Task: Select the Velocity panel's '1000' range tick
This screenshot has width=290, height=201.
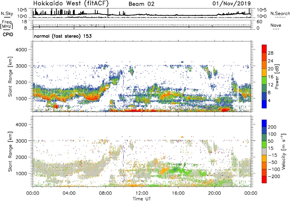Action: 21,173
